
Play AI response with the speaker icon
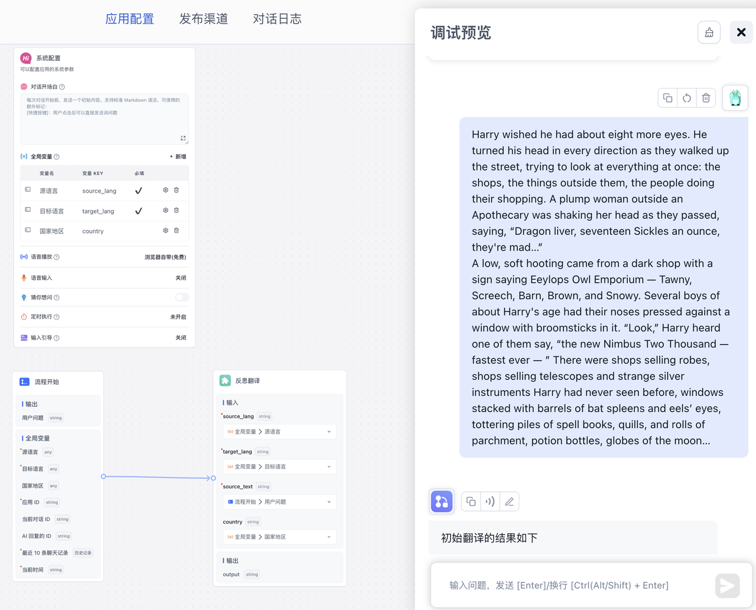click(x=490, y=501)
